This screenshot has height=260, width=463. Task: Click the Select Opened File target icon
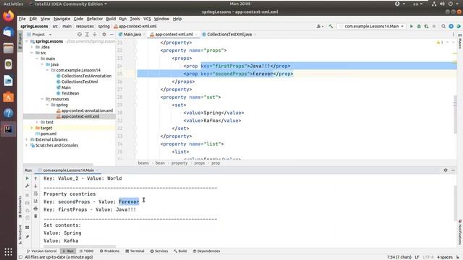tap(80, 35)
